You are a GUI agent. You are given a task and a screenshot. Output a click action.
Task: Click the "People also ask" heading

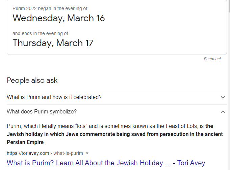[32, 80]
